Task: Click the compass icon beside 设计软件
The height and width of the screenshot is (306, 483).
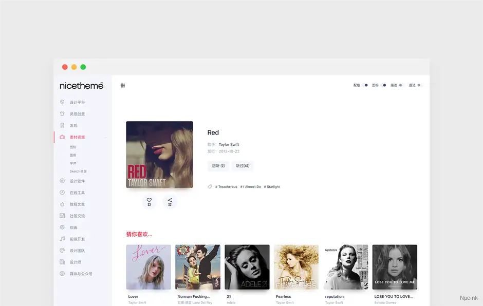Action: pos(62,181)
